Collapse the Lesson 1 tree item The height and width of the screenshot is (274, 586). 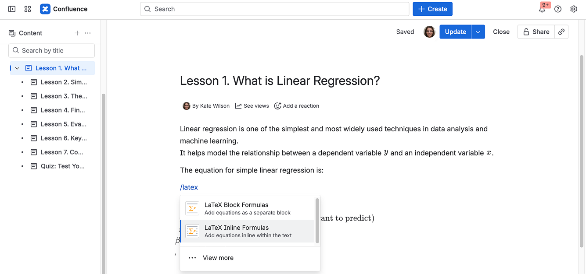(17, 68)
